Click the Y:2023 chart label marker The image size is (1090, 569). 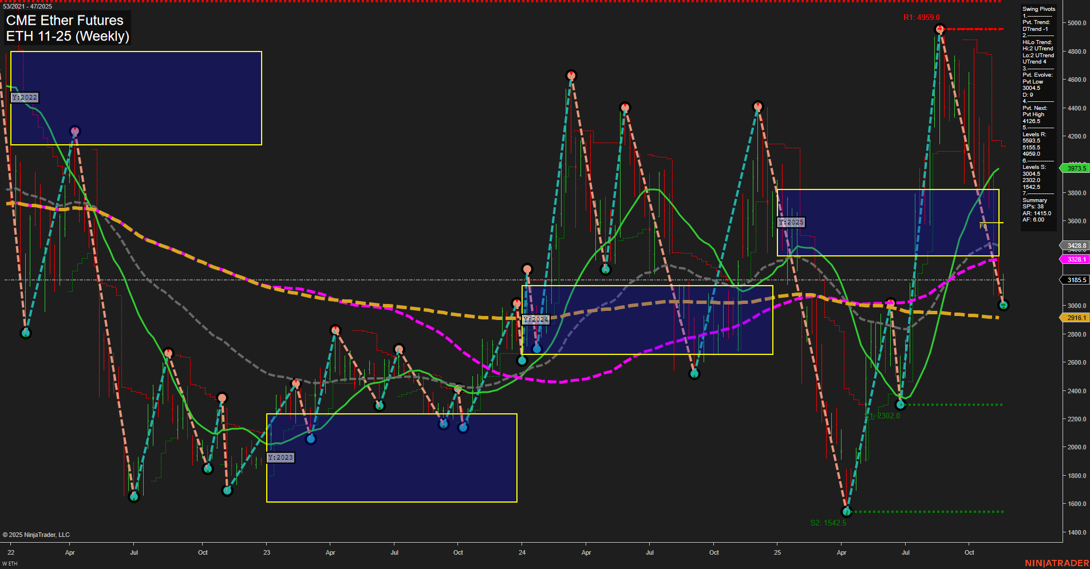281,457
